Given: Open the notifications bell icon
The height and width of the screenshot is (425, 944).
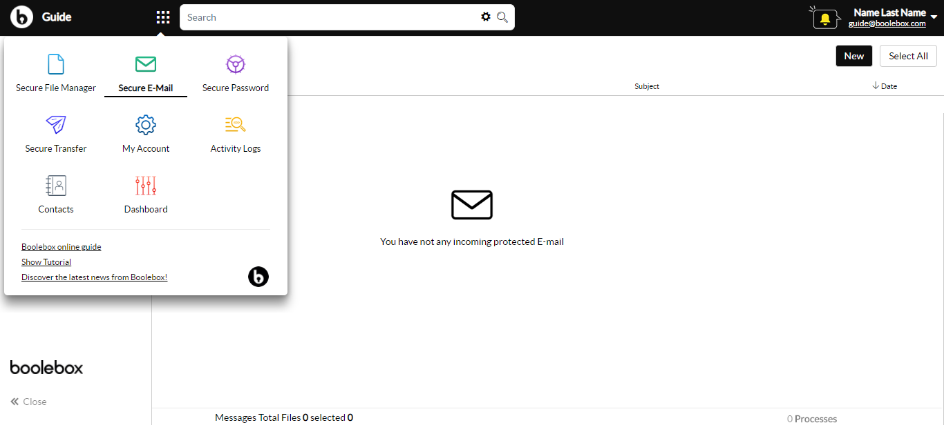Looking at the screenshot, I should click(824, 19).
